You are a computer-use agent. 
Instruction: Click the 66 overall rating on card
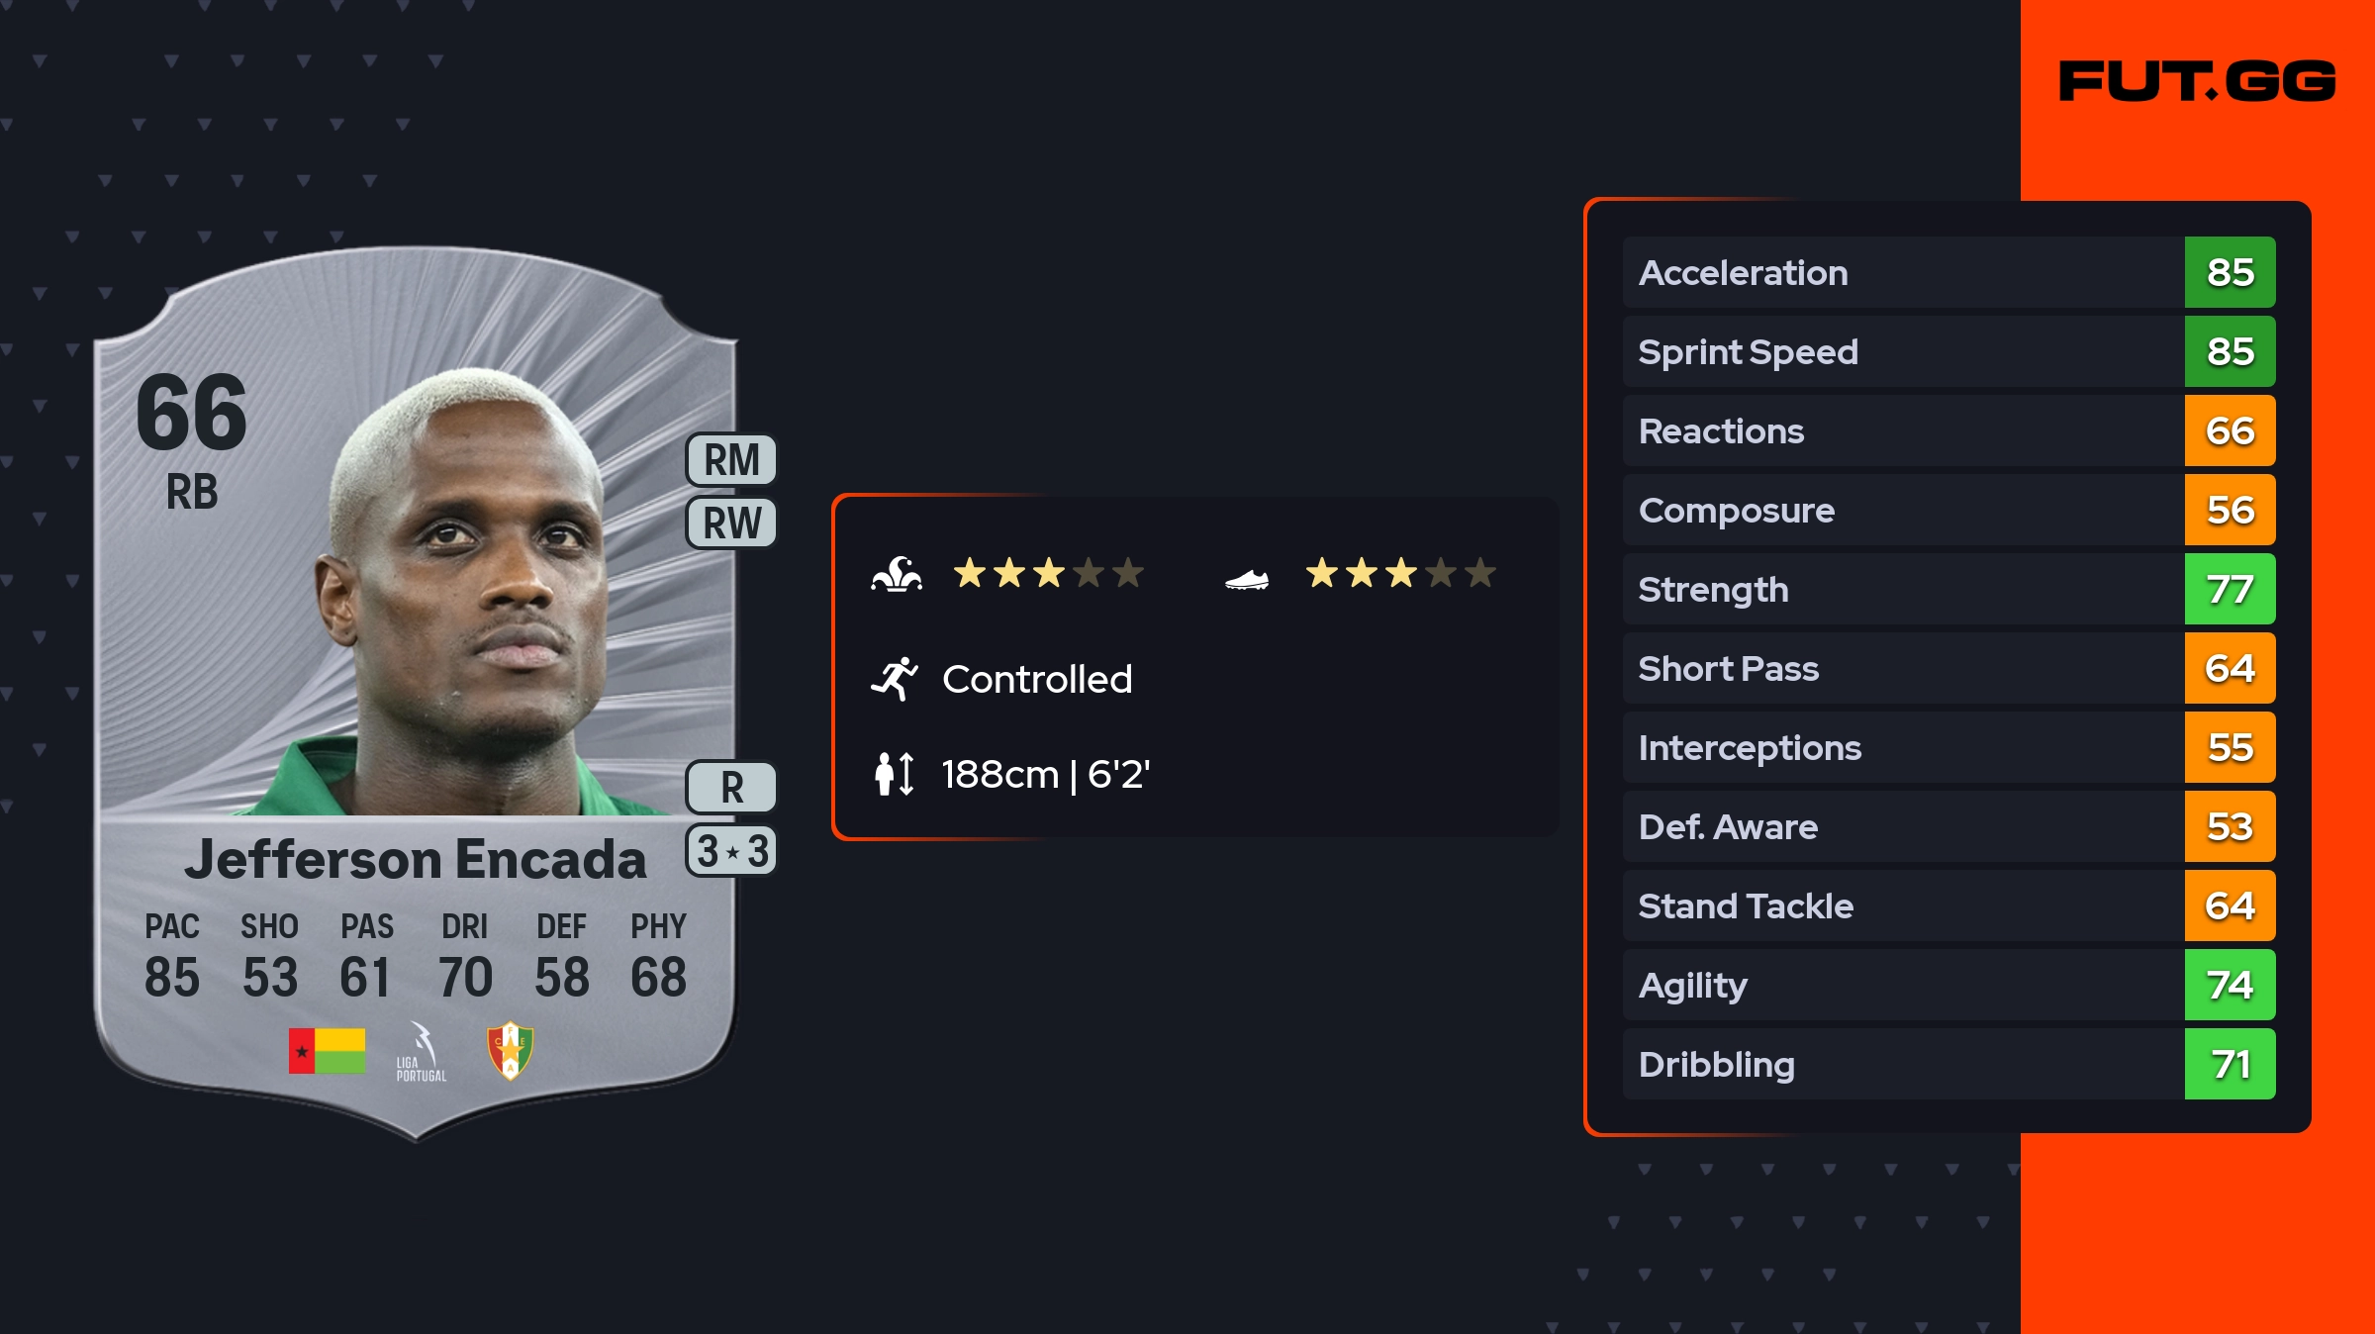[192, 413]
